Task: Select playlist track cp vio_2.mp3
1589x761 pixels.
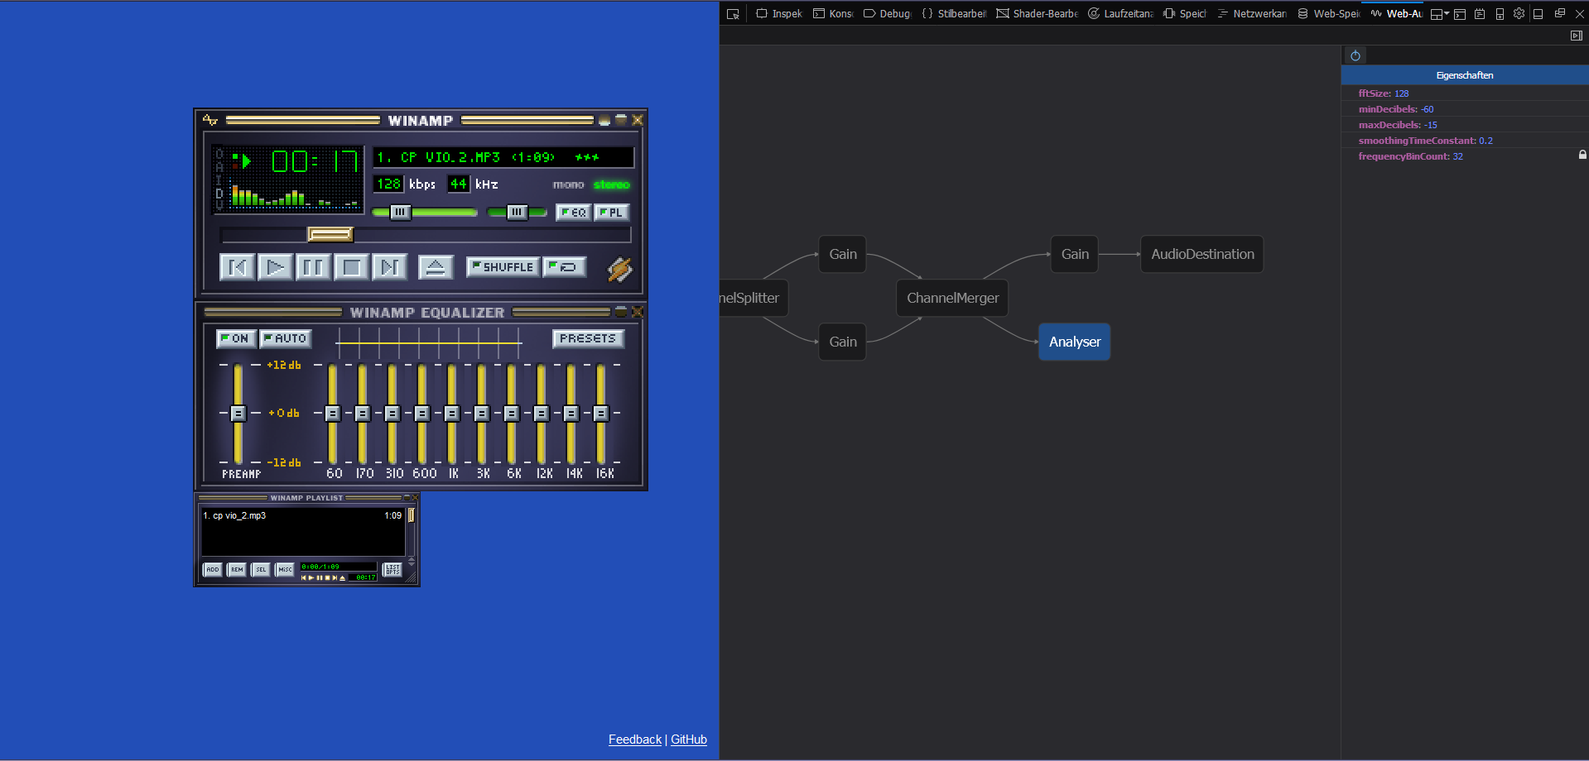Action: point(302,515)
